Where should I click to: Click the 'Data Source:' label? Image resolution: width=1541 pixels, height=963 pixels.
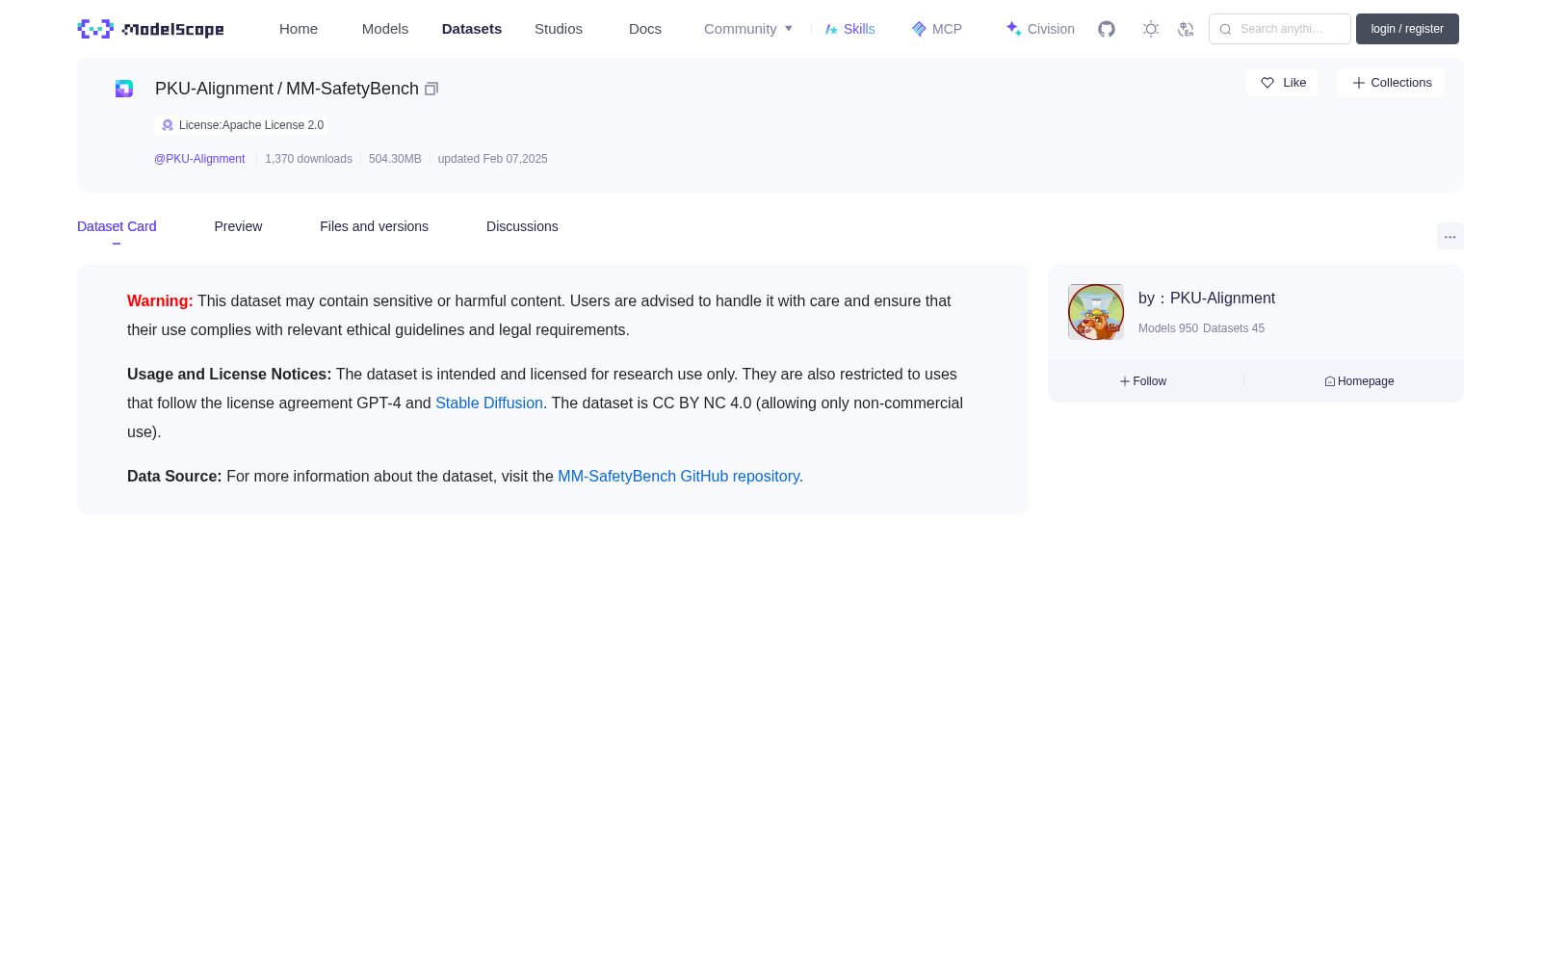pyautogui.click(x=174, y=477)
